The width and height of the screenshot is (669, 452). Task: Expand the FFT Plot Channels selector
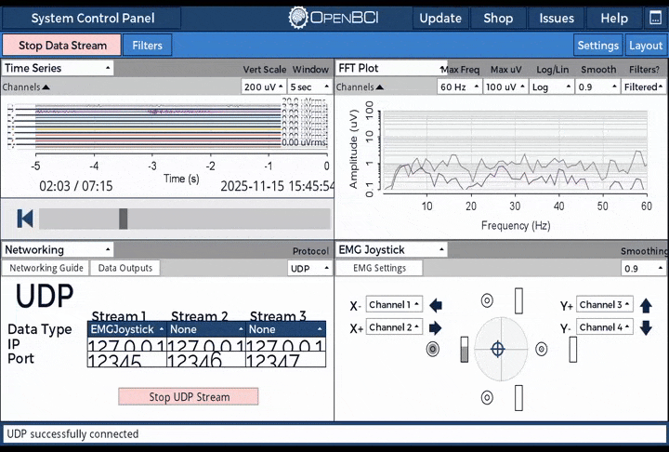point(360,86)
